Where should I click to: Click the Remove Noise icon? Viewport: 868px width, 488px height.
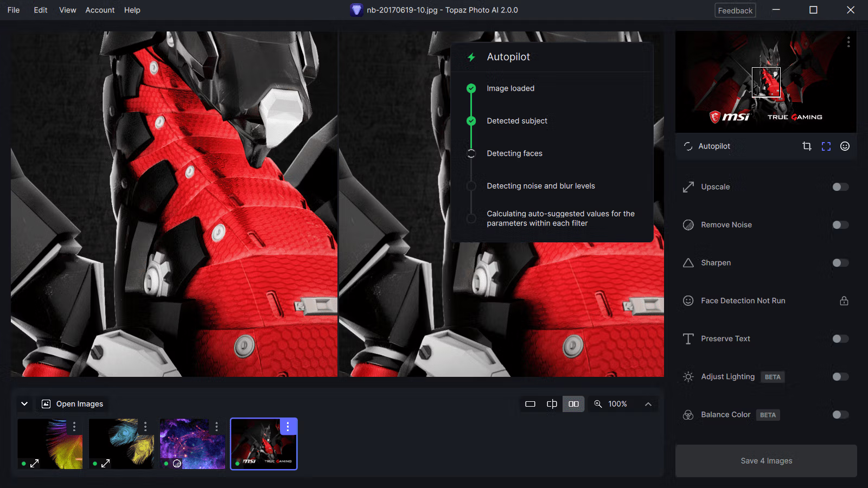[x=688, y=225]
